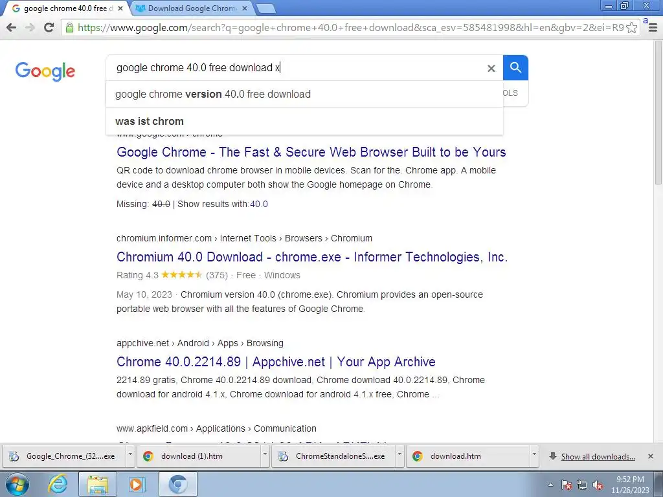Open dropdown for download (1).htm item
Image resolution: width=663 pixels, height=497 pixels.
point(265,456)
